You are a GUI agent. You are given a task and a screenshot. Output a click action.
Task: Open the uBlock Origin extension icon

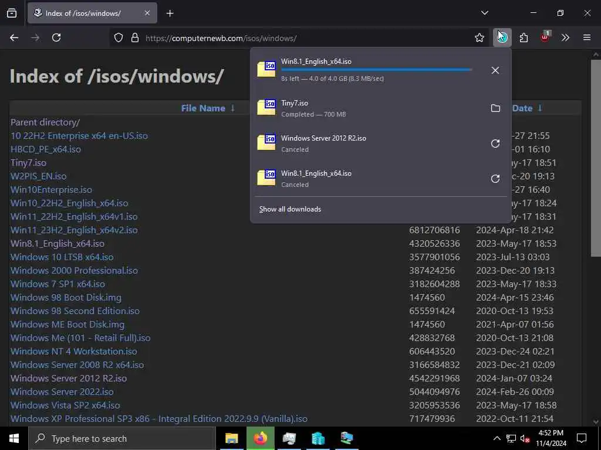pyautogui.click(x=545, y=37)
